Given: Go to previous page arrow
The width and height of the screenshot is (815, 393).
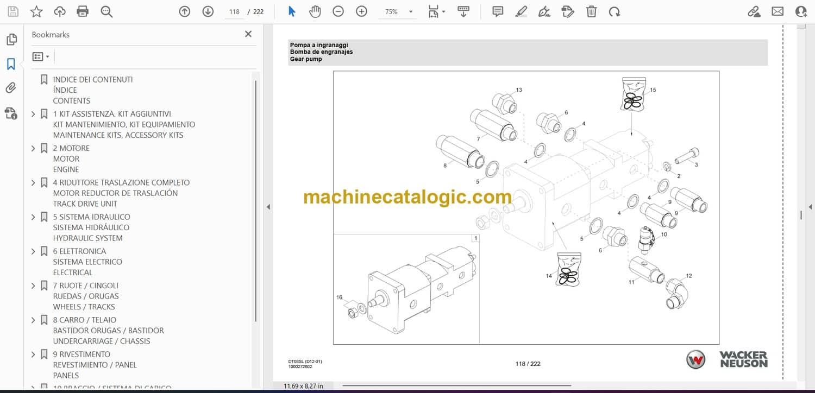Looking at the screenshot, I should coord(185,11).
